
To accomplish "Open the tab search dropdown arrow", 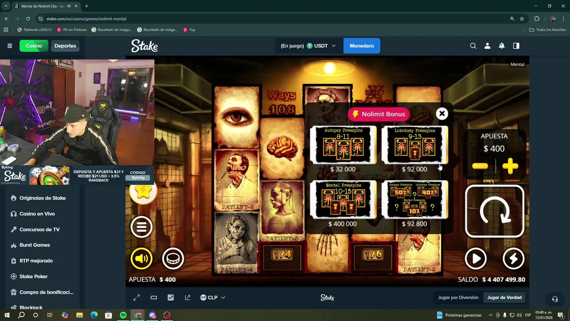I will (x=6, y=6).
